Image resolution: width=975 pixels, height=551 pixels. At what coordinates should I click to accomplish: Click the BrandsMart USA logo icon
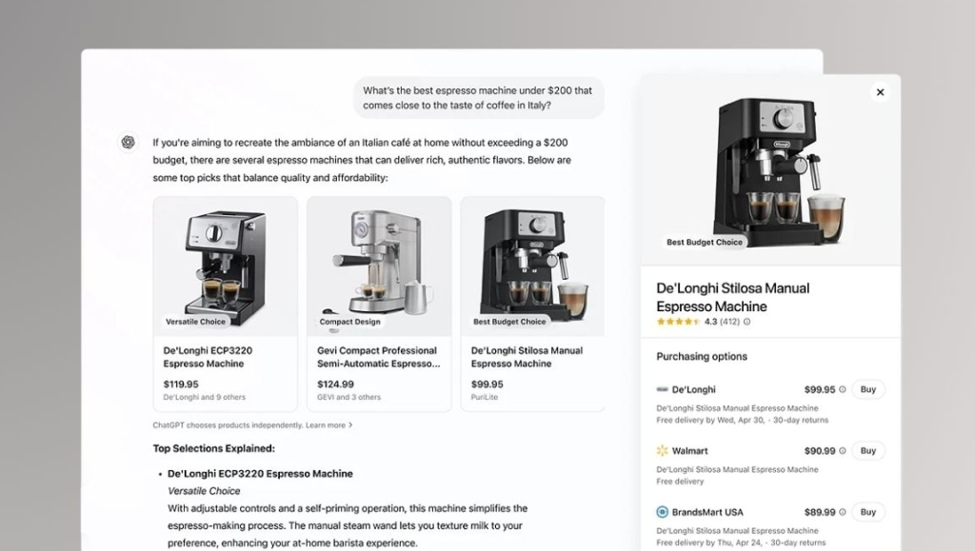(663, 512)
